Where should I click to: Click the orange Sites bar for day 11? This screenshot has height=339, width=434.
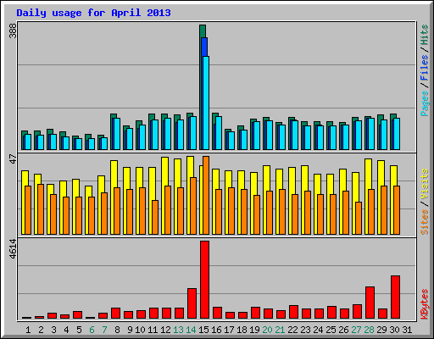click(155, 217)
